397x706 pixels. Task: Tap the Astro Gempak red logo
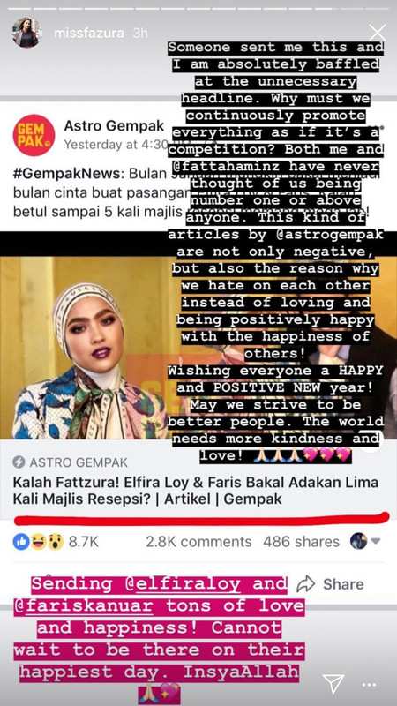pos(34,135)
